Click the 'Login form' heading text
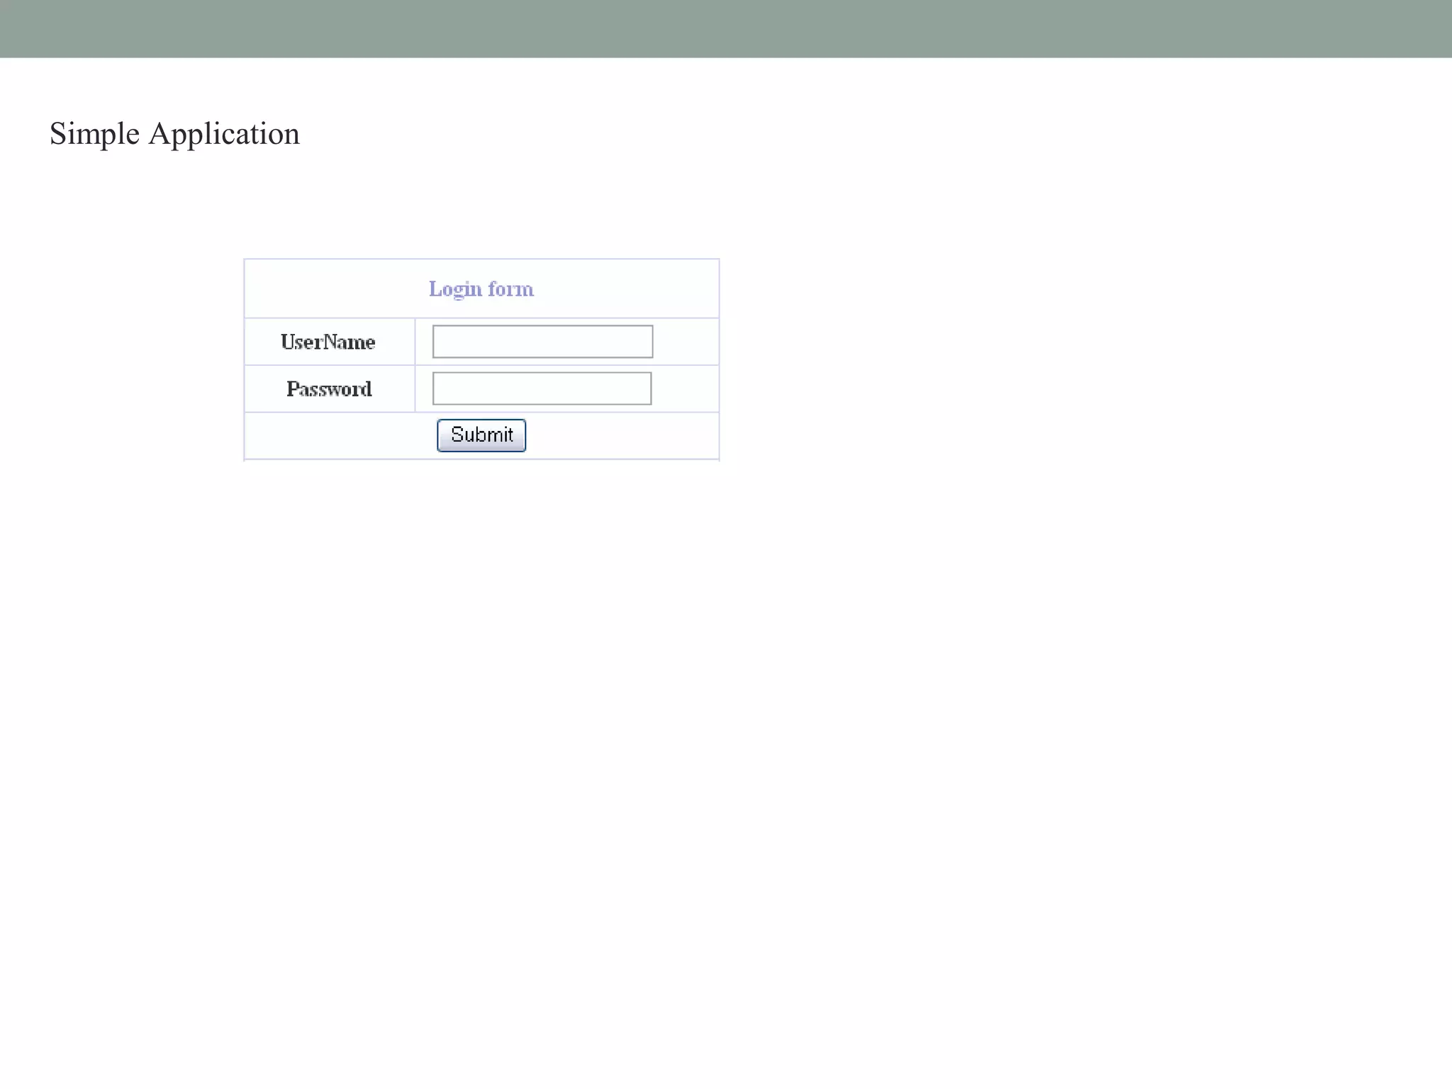The width and height of the screenshot is (1452, 1089). 481,289
